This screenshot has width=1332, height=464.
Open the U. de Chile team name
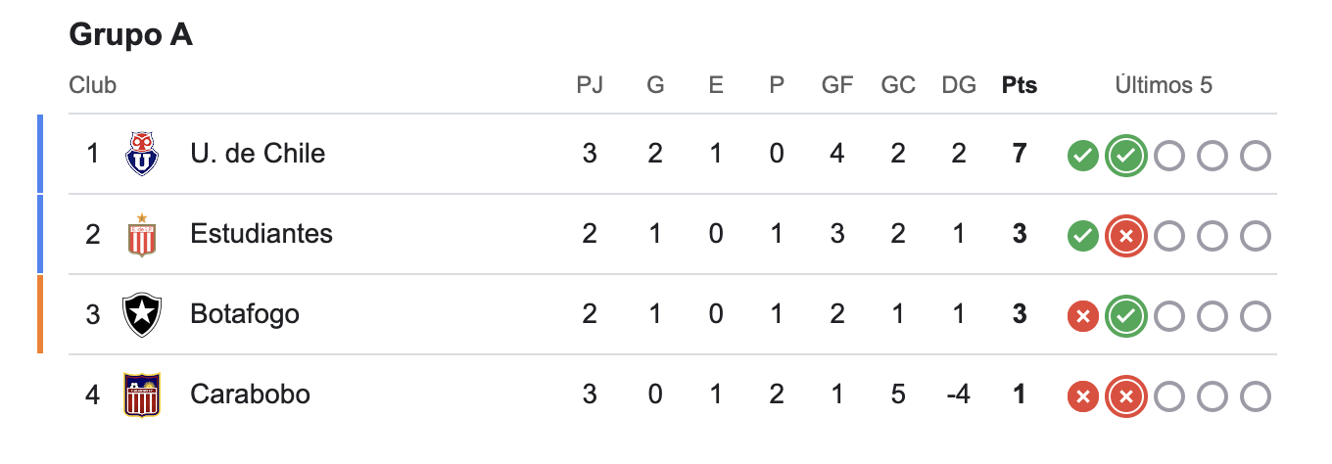tap(258, 155)
